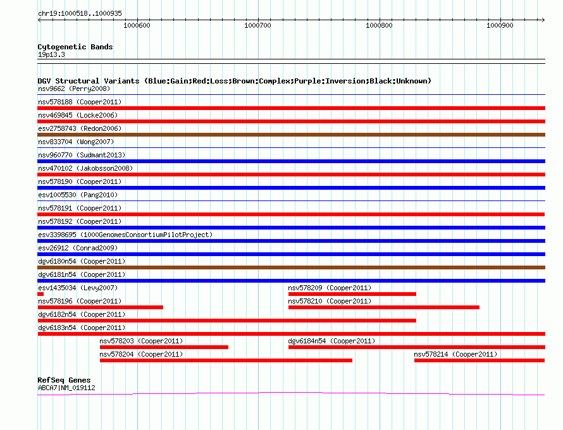Viewport: 563px width, 430px height.
Task: Click the short red bar below esv1435034
Action: (x=40, y=294)
